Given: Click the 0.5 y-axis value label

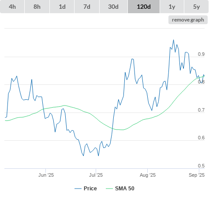Looking at the screenshot, I should point(201,166).
